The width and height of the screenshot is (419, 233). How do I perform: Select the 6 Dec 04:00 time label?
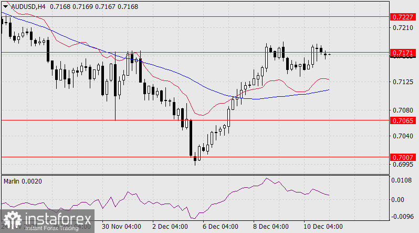coord(221,227)
